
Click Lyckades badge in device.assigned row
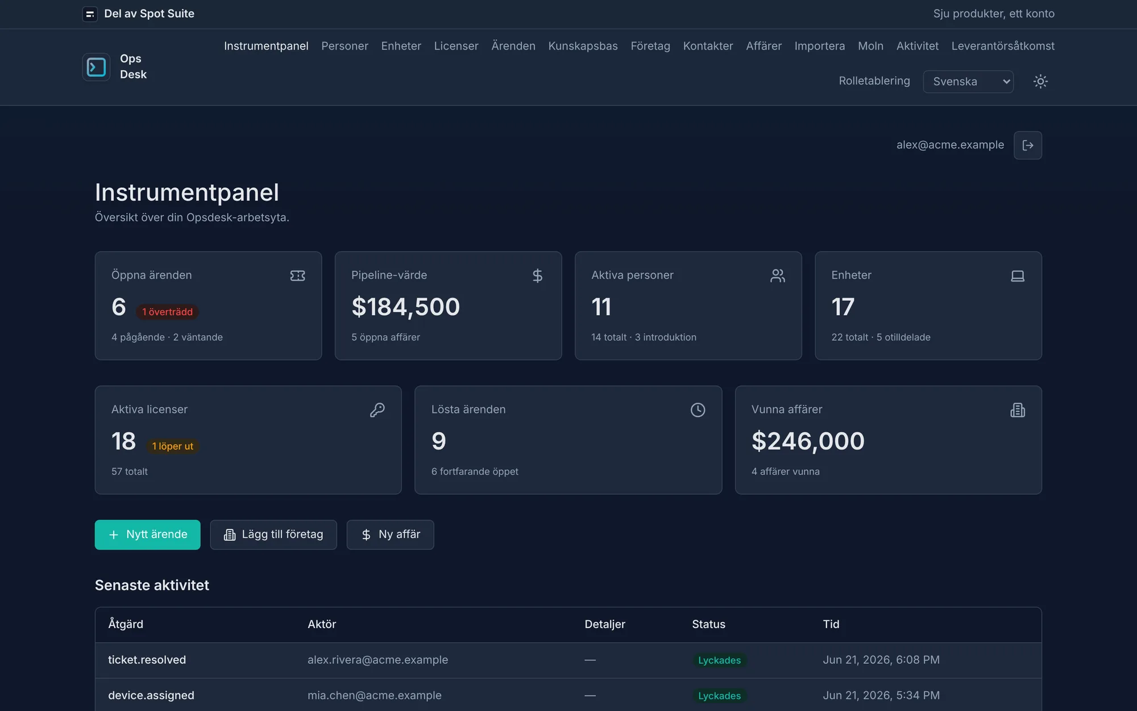(x=719, y=696)
